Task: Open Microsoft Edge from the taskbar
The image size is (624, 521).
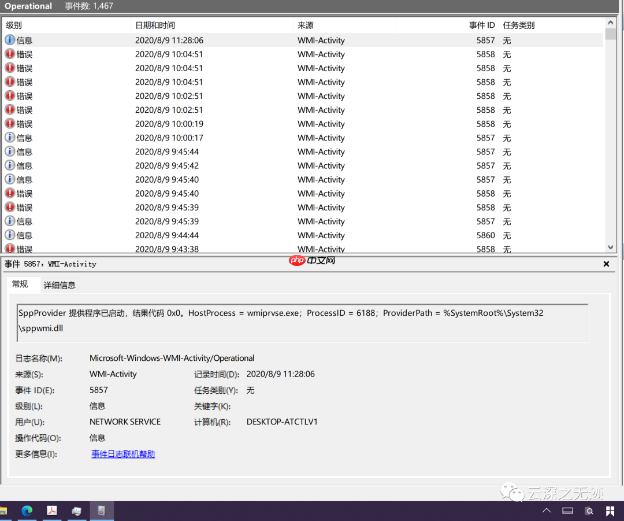Action: coord(27,511)
